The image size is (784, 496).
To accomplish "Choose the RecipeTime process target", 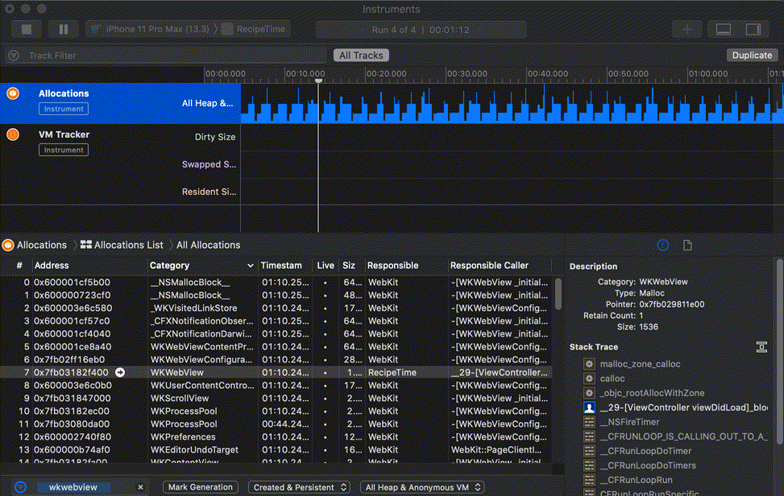I will [x=254, y=30].
